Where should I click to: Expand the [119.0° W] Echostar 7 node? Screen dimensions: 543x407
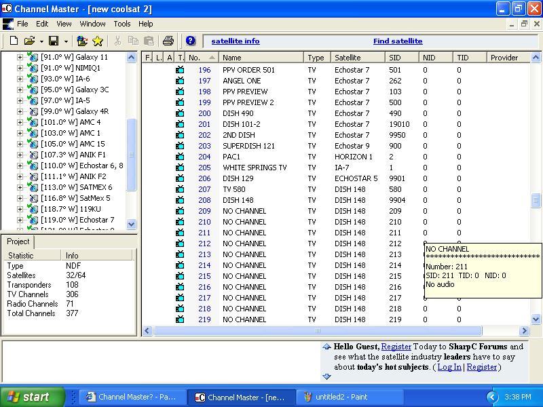pos(20,220)
